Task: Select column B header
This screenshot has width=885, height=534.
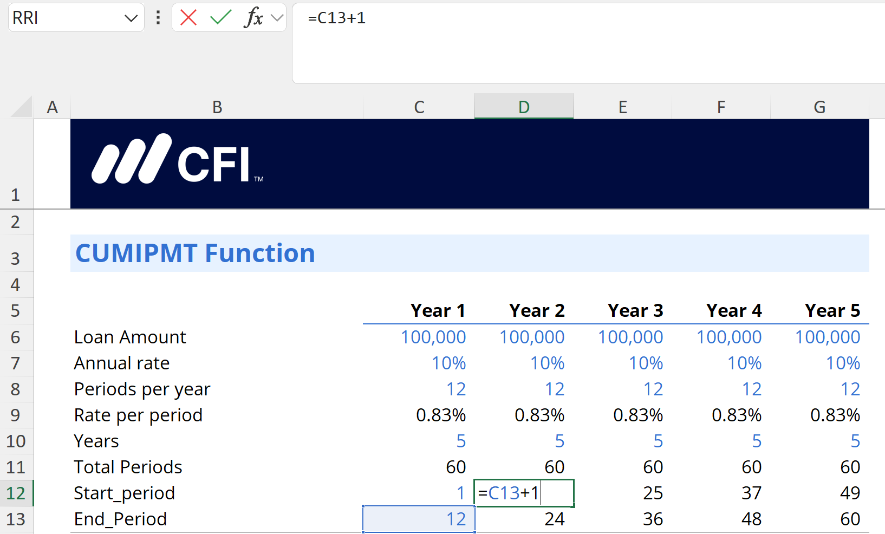Action: (217, 107)
